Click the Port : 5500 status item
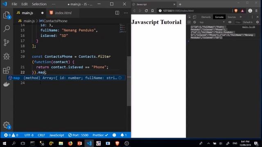This screenshot has width=262, height=147. 78,135
